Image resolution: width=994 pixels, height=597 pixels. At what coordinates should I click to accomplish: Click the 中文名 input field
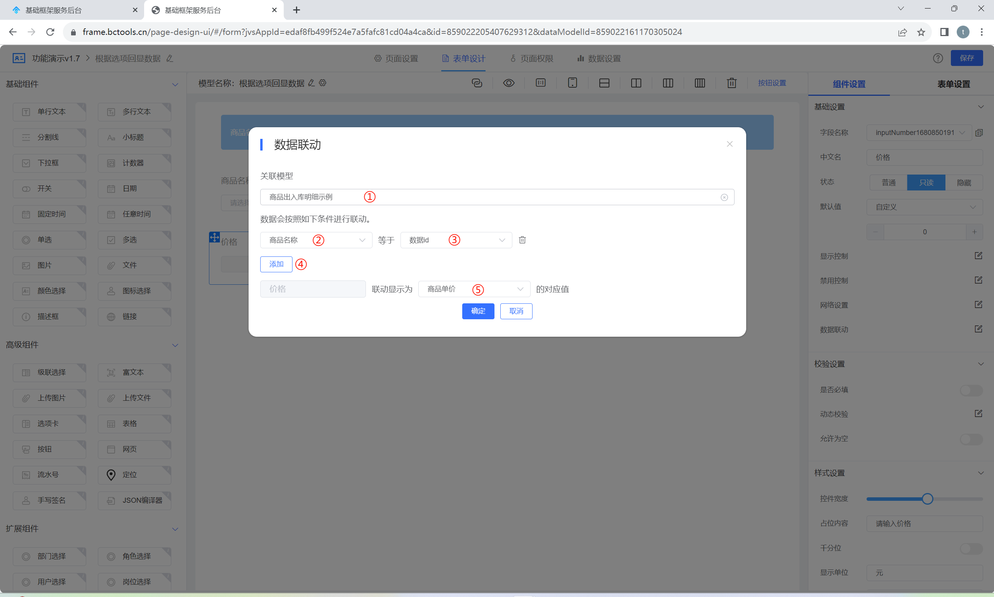(x=925, y=157)
